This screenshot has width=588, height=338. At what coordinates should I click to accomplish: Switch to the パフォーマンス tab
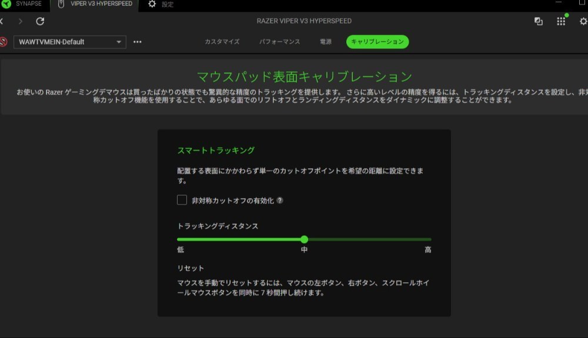280,42
